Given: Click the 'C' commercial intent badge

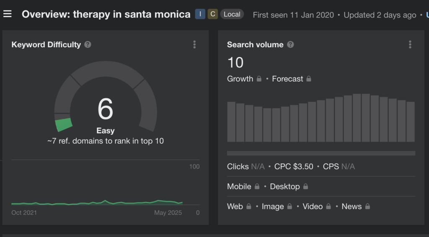Looking at the screenshot, I should pyautogui.click(x=212, y=14).
